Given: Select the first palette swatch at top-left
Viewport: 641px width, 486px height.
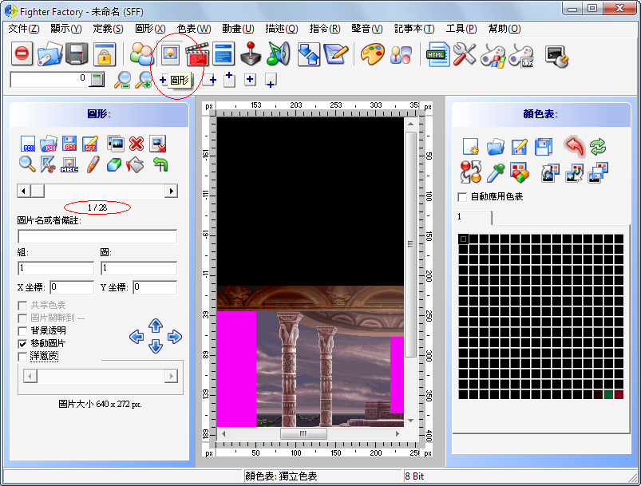Looking at the screenshot, I should pyautogui.click(x=463, y=239).
